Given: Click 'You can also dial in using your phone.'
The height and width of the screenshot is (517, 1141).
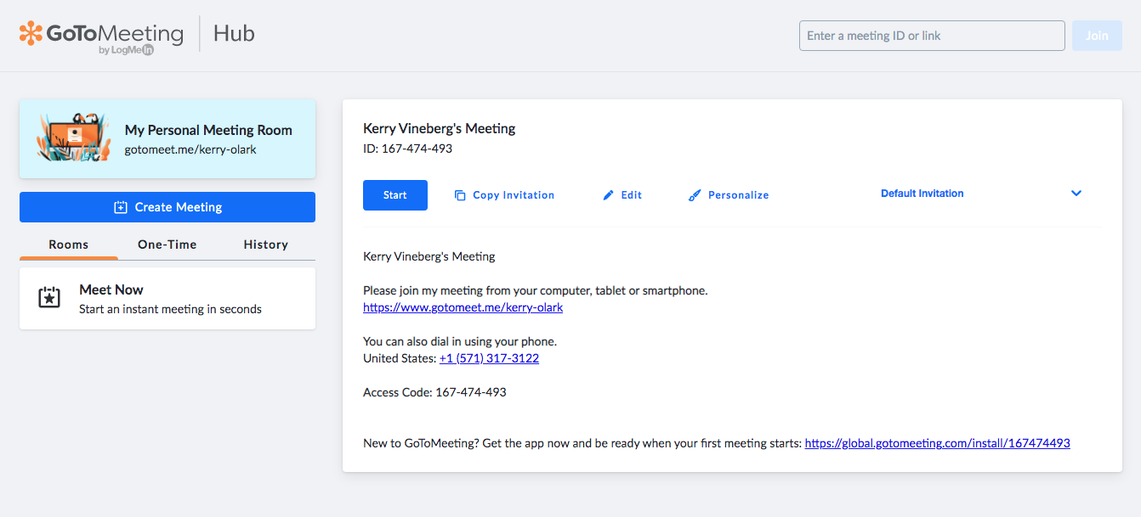Looking at the screenshot, I should click(460, 341).
